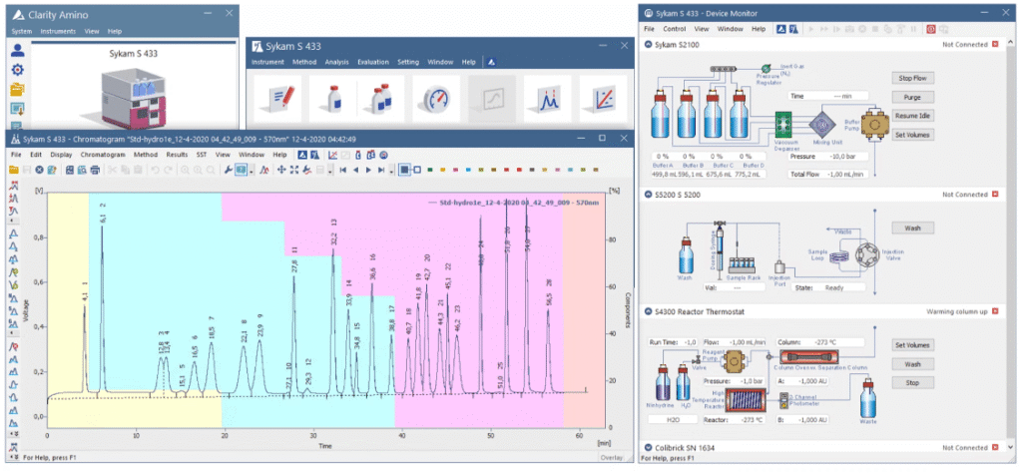Screen dimensions: 1022x473
Task: Toggle the red S2100 connection indicator
Action: [x=995, y=44]
